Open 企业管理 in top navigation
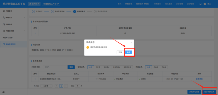This screenshot has width=218, height=95. (190, 4)
